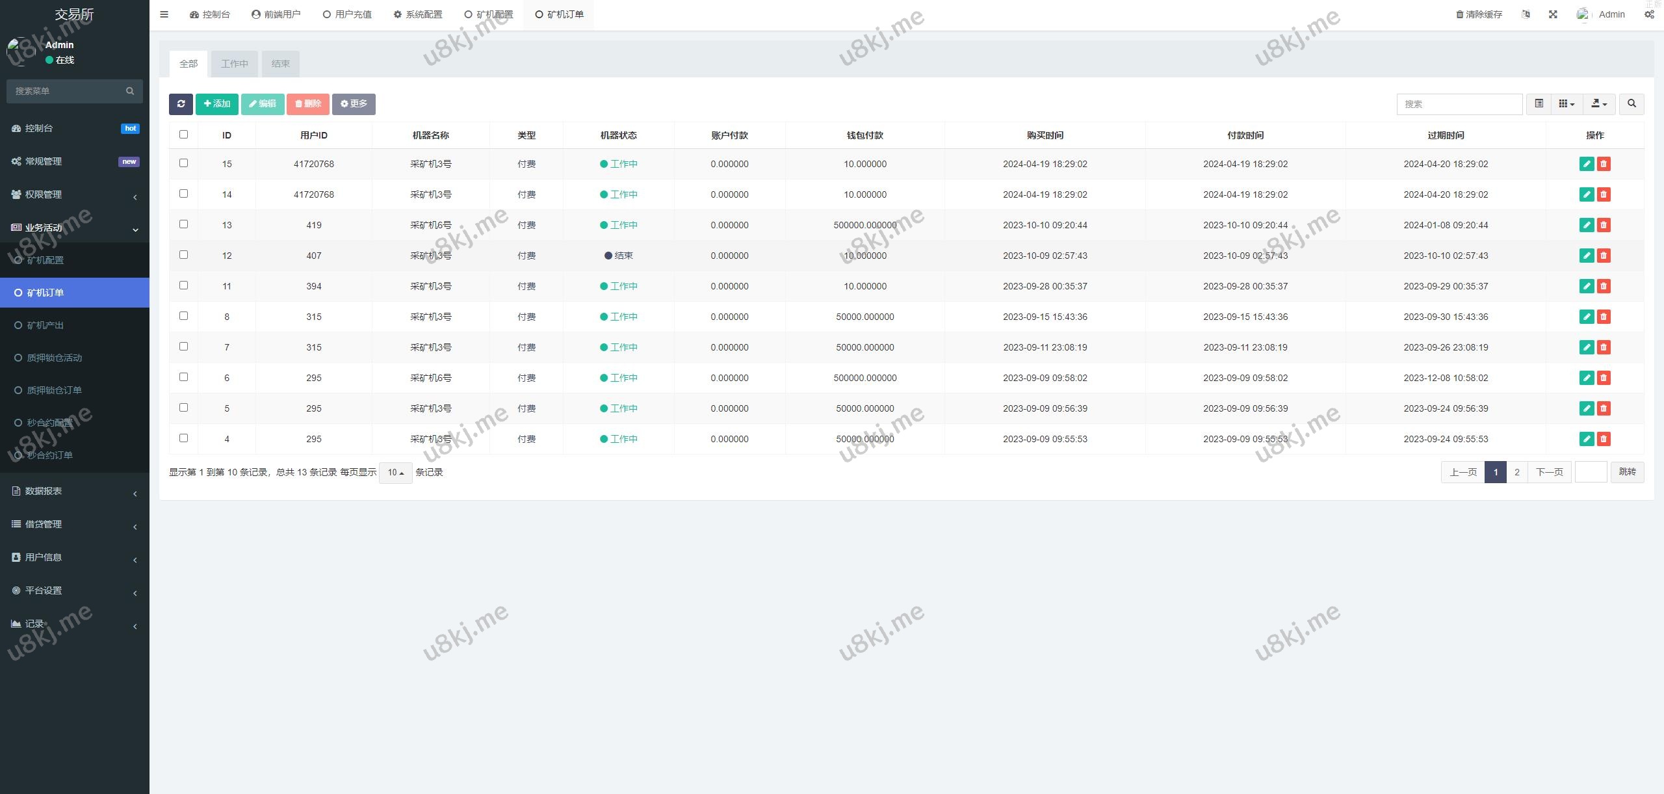
Task: Click the fullscreen expand icon
Action: click(1553, 14)
